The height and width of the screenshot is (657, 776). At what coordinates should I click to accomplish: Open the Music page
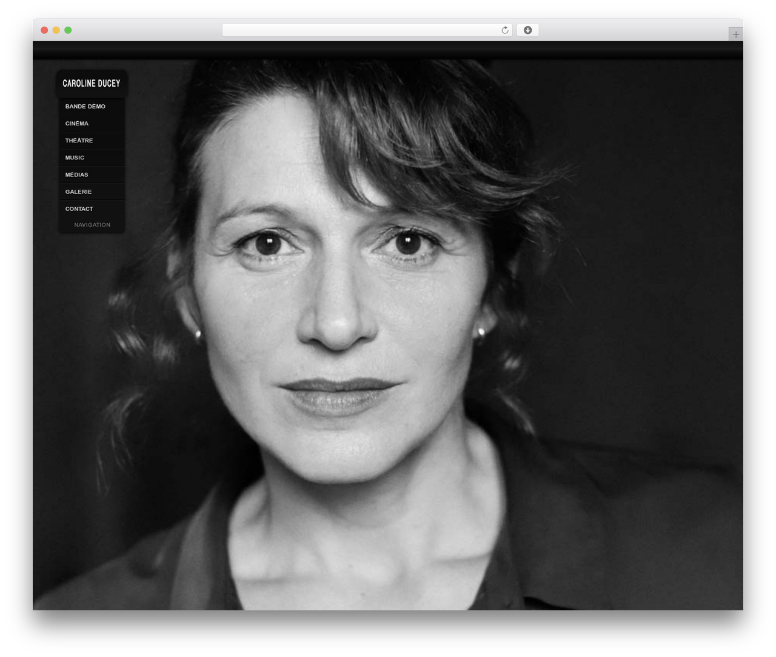(92, 157)
